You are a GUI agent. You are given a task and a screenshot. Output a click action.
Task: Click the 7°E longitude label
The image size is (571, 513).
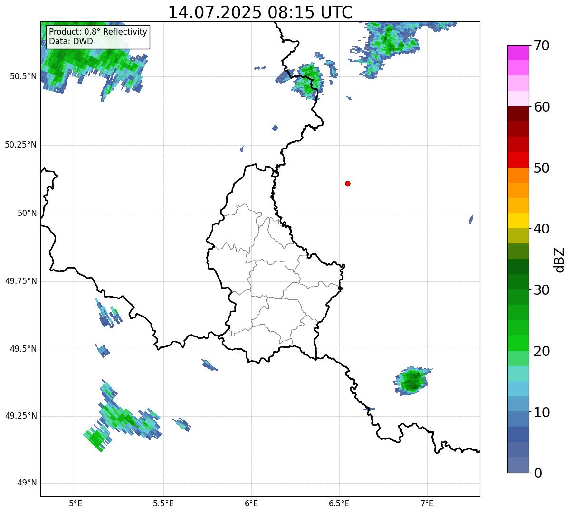click(427, 503)
